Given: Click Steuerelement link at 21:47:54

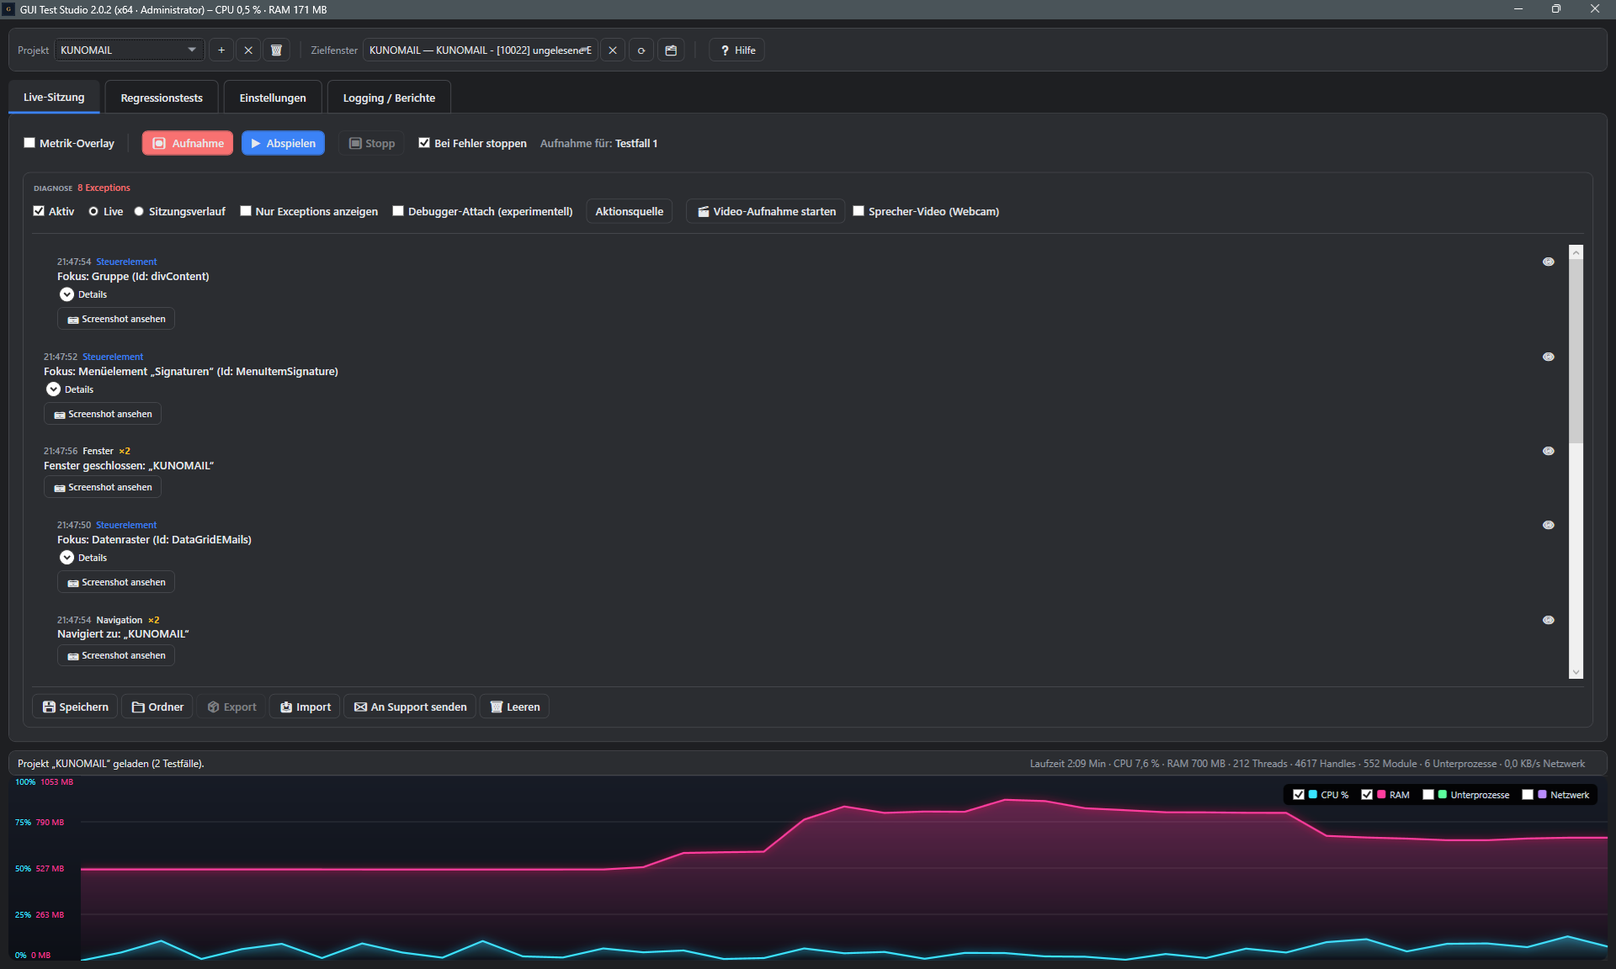Looking at the screenshot, I should coord(126,262).
